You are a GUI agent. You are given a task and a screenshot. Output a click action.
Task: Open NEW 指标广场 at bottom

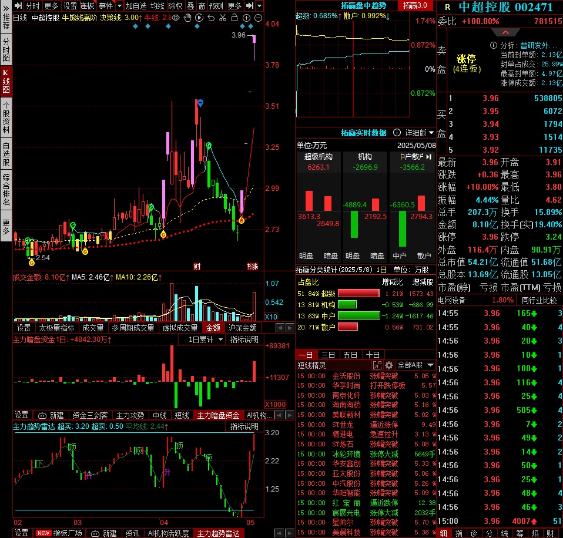click(59, 533)
